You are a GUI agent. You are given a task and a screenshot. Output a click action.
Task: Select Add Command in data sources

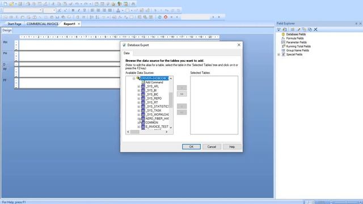pyautogui.click(x=154, y=82)
